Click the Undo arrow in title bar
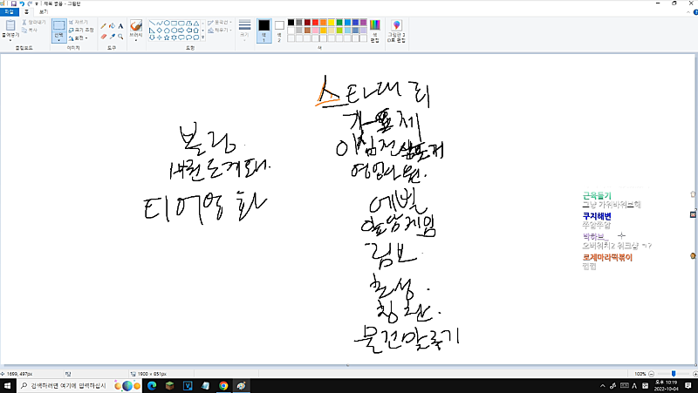Viewport: 698px width, 393px height. coord(21,3)
